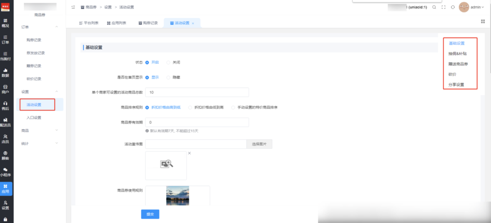Collapse side menu with fold icon
Image resolution: width=491 pixels, height=223 pixels.
pos(73,7)
